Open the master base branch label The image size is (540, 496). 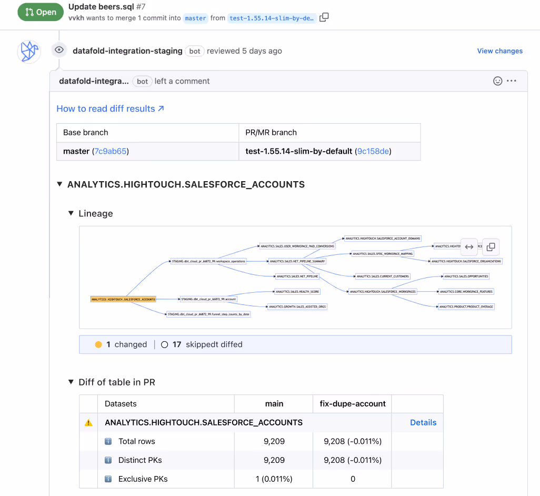coord(195,18)
